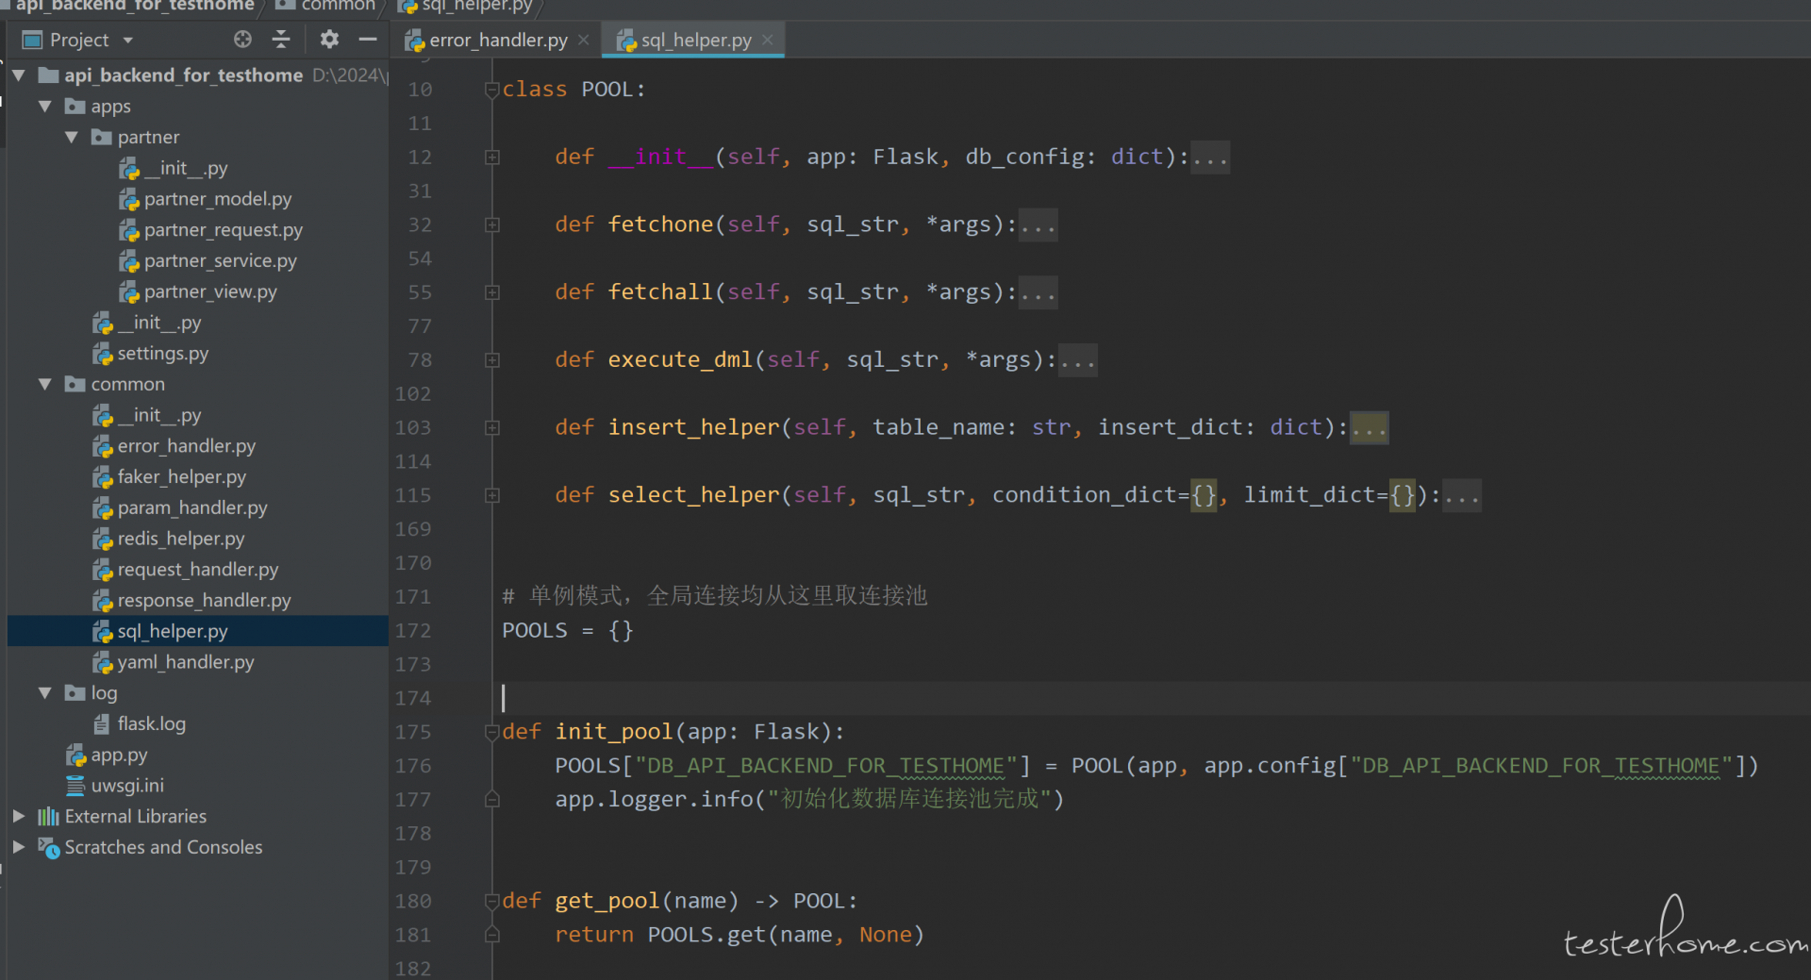Expand External Libraries node
1811x980 pixels.
pyautogui.click(x=18, y=816)
